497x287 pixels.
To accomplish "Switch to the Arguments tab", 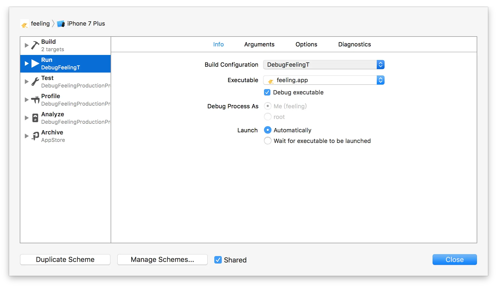I will pyautogui.click(x=259, y=44).
